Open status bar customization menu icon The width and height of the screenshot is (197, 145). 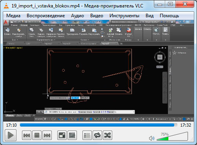[192, 119]
